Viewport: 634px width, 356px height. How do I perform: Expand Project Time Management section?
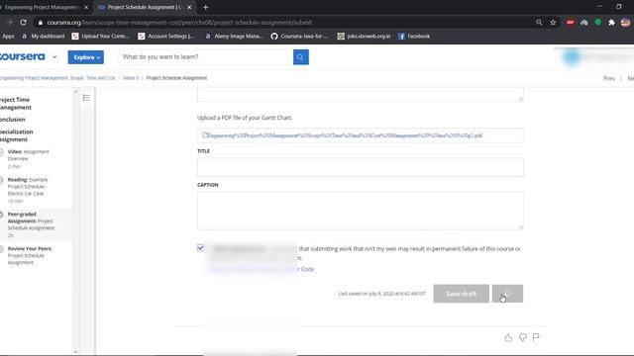[x=16, y=103]
